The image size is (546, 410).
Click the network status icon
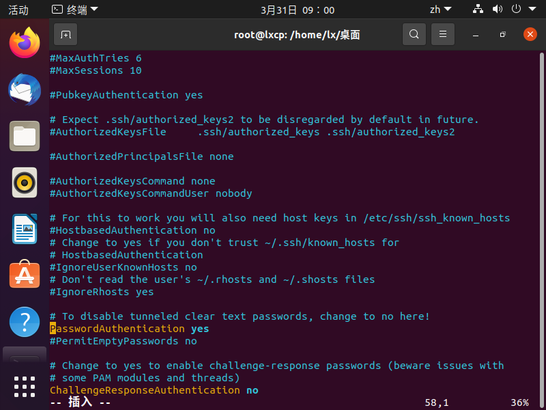478,9
